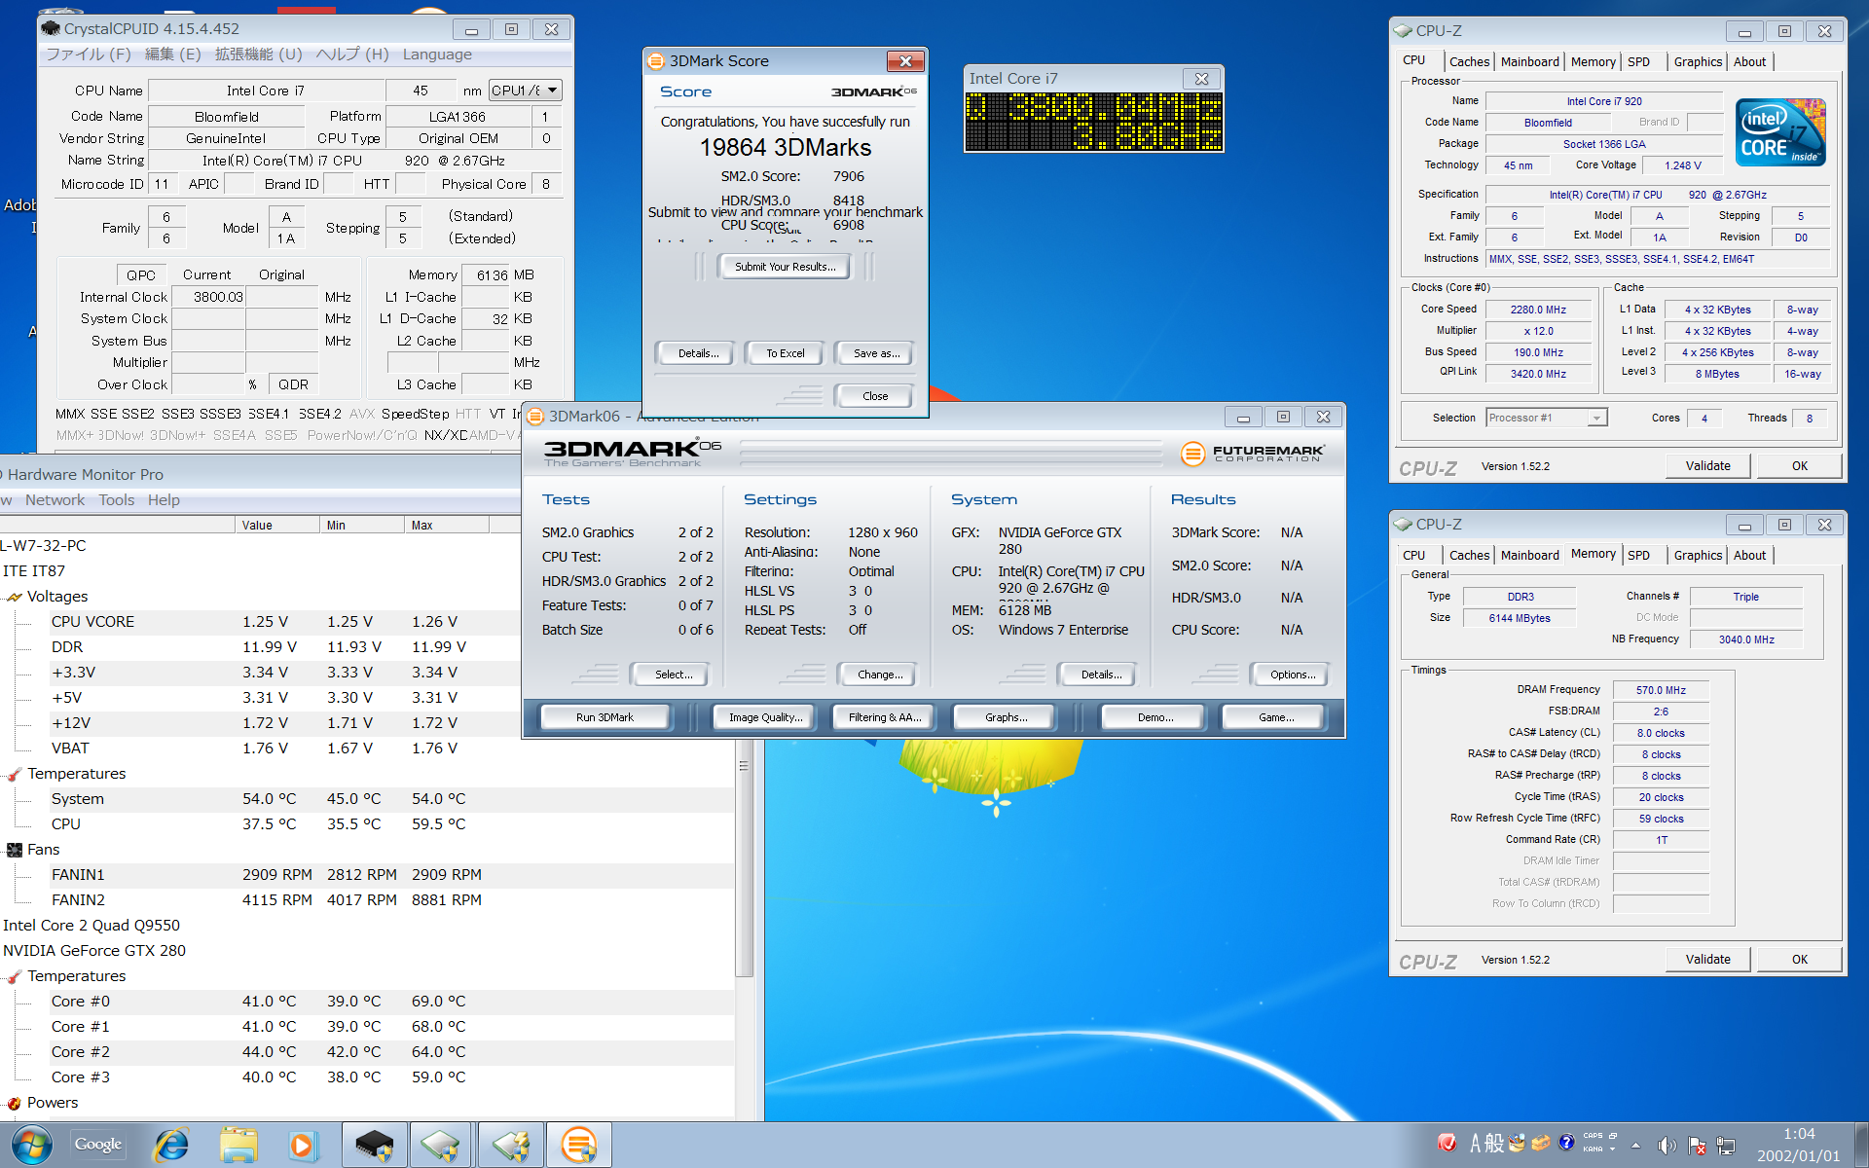Switch to 3DMark06 orange taskbar icon
The image size is (1869, 1168).
pos(579,1145)
